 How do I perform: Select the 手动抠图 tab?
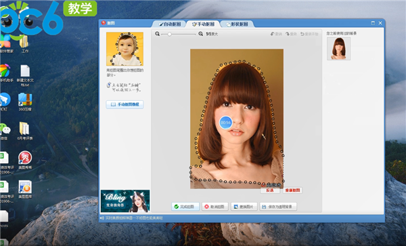(x=203, y=24)
